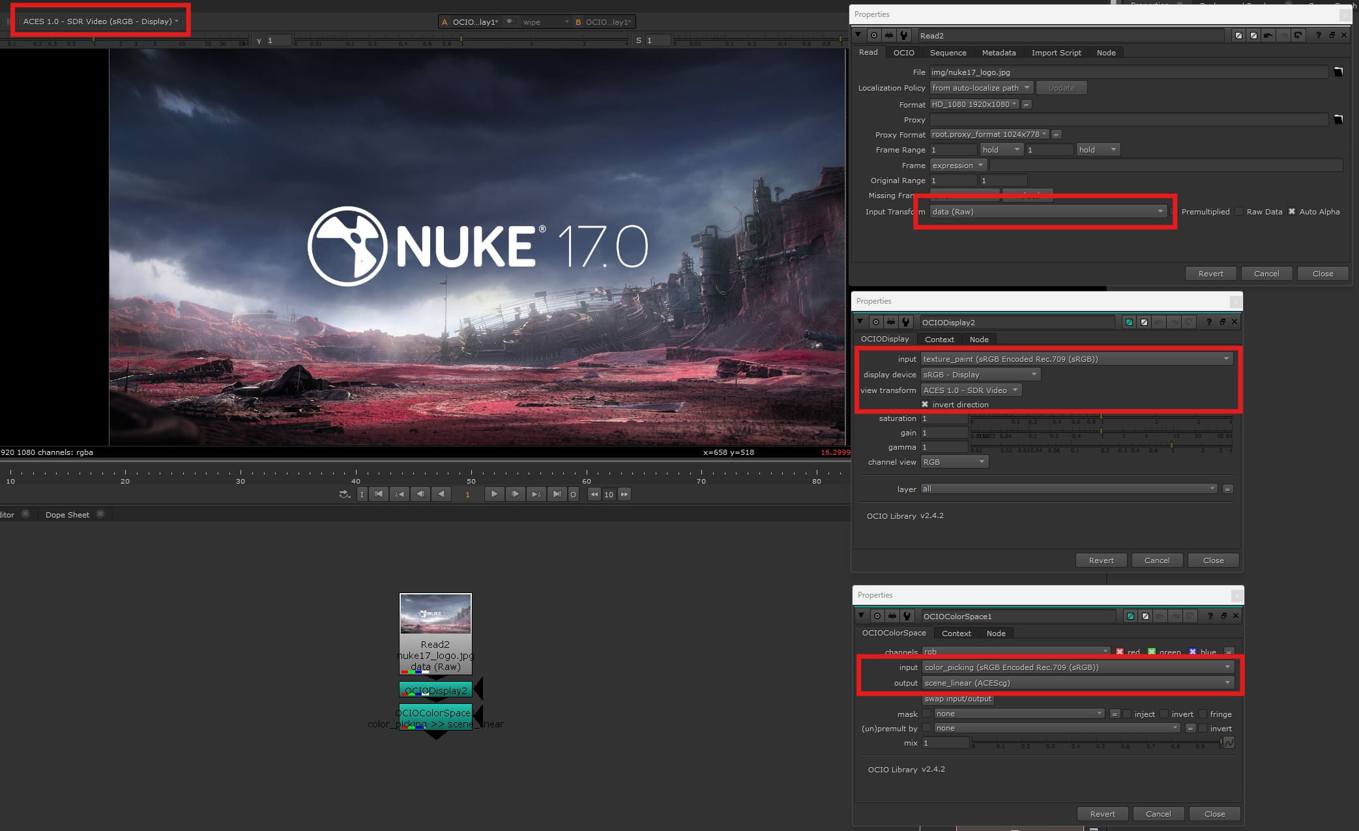Switch to the Sequence tab
The width and height of the screenshot is (1359, 831).
pyautogui.click(x=948, y=53)
